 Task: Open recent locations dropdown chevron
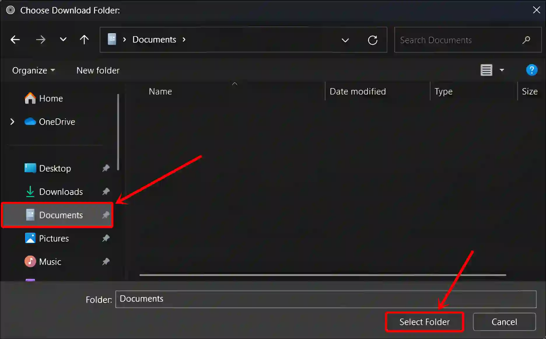click(x=63, y=39)
